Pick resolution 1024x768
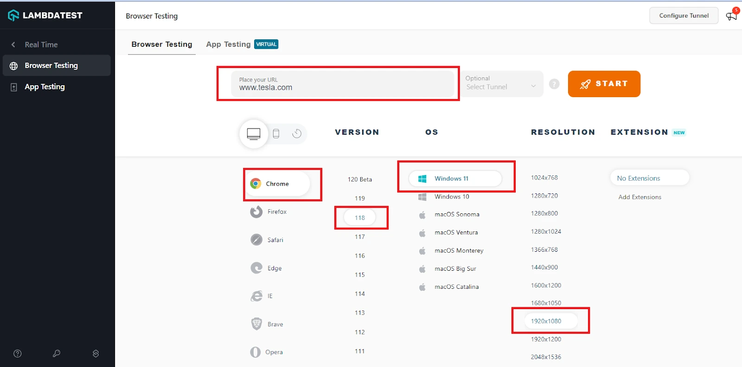Screen dimensions: 742x367 coord(544,178)
